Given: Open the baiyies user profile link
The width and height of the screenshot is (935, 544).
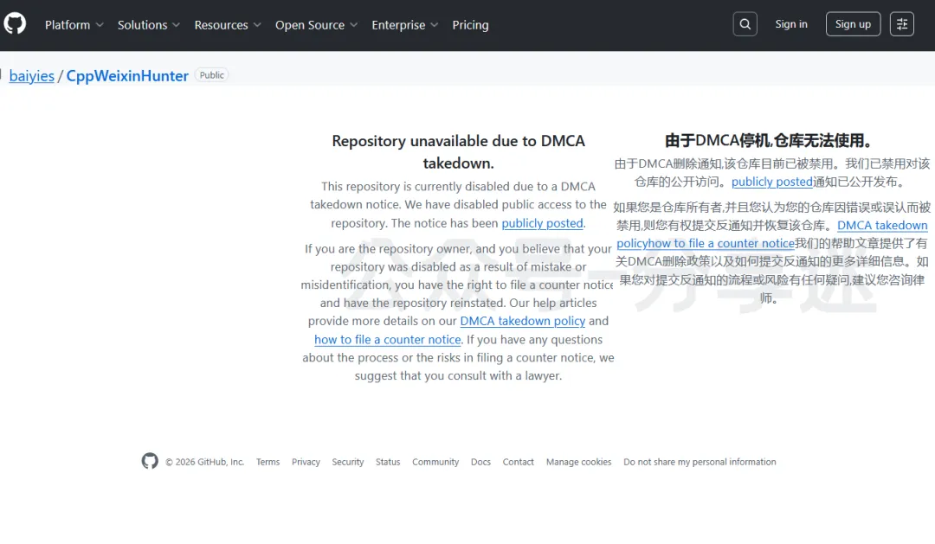Looking at the screenshot, I should tap(32, 75).
